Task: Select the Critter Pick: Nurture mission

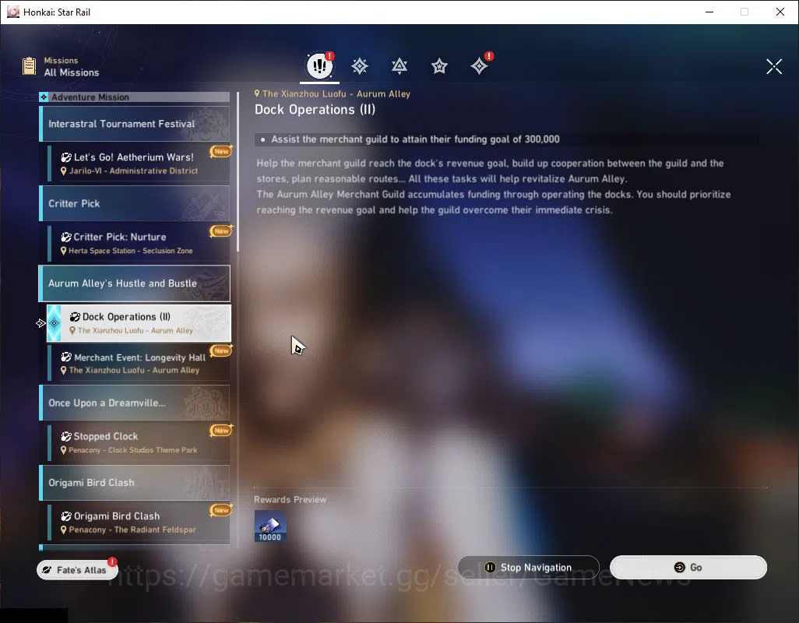Action: tap(139, 243)
